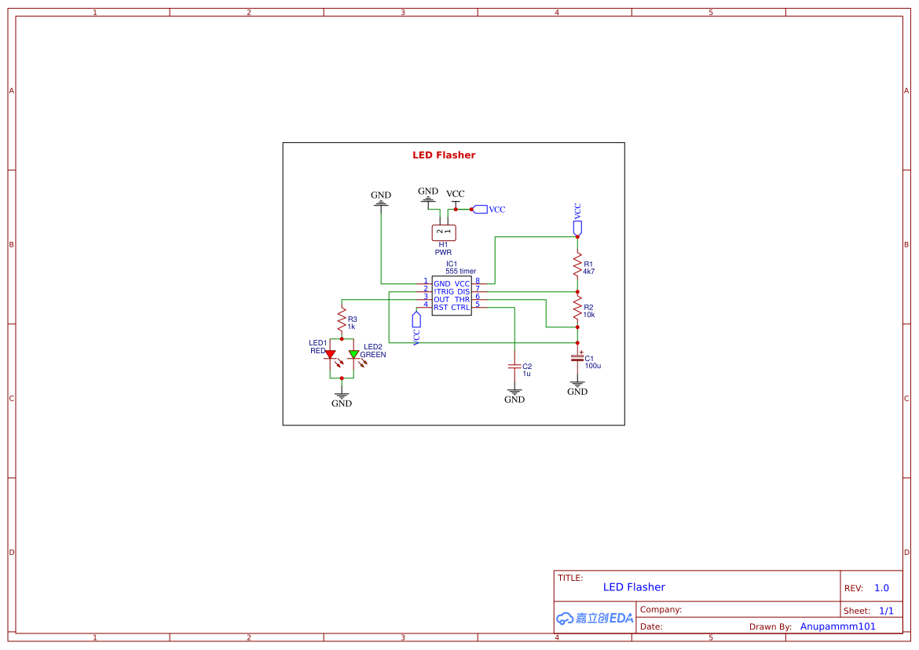The width and height of the screenshot is (919, 650).
Task: Click the Company field in title block
Action: [x=661, y=609]
